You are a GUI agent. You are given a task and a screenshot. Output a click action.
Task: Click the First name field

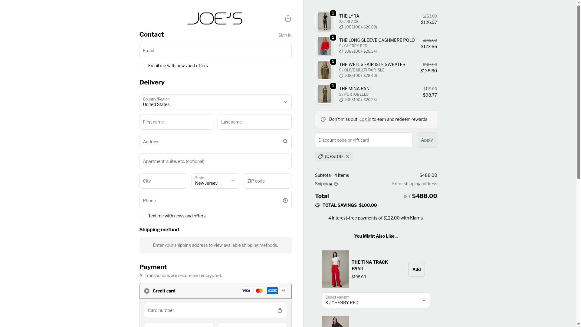click(176, 122)
